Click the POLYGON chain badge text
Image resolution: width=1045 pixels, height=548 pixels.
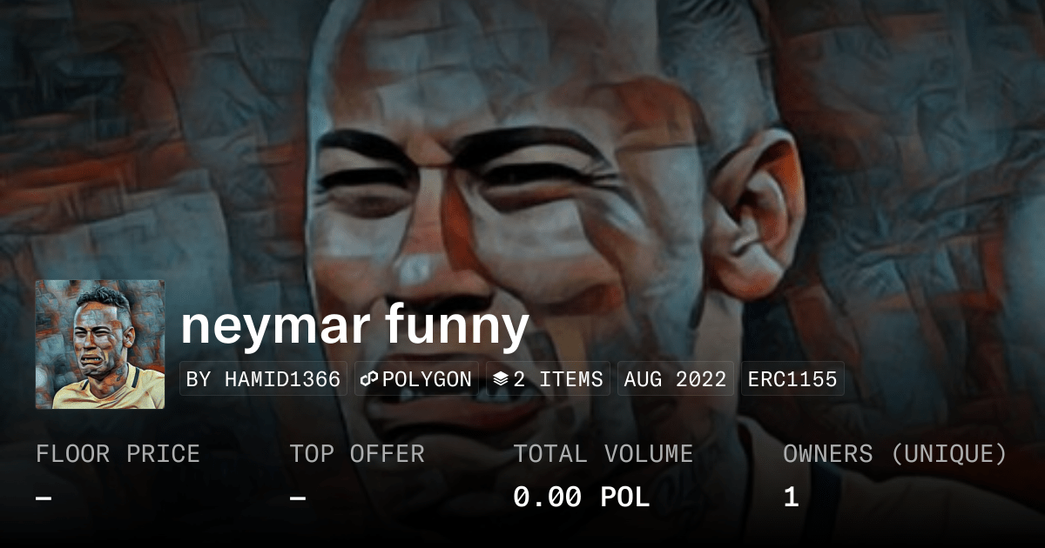click(x=427, y=379)
